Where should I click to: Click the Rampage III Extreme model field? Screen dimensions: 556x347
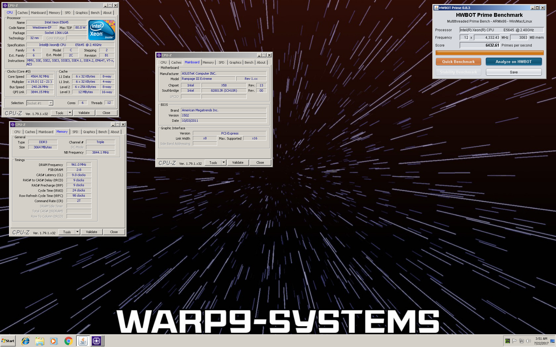[x=208, y=79]
